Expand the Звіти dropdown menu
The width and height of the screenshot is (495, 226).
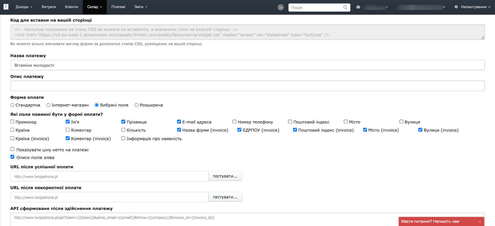pyautogui.click(x=141, y=7)
